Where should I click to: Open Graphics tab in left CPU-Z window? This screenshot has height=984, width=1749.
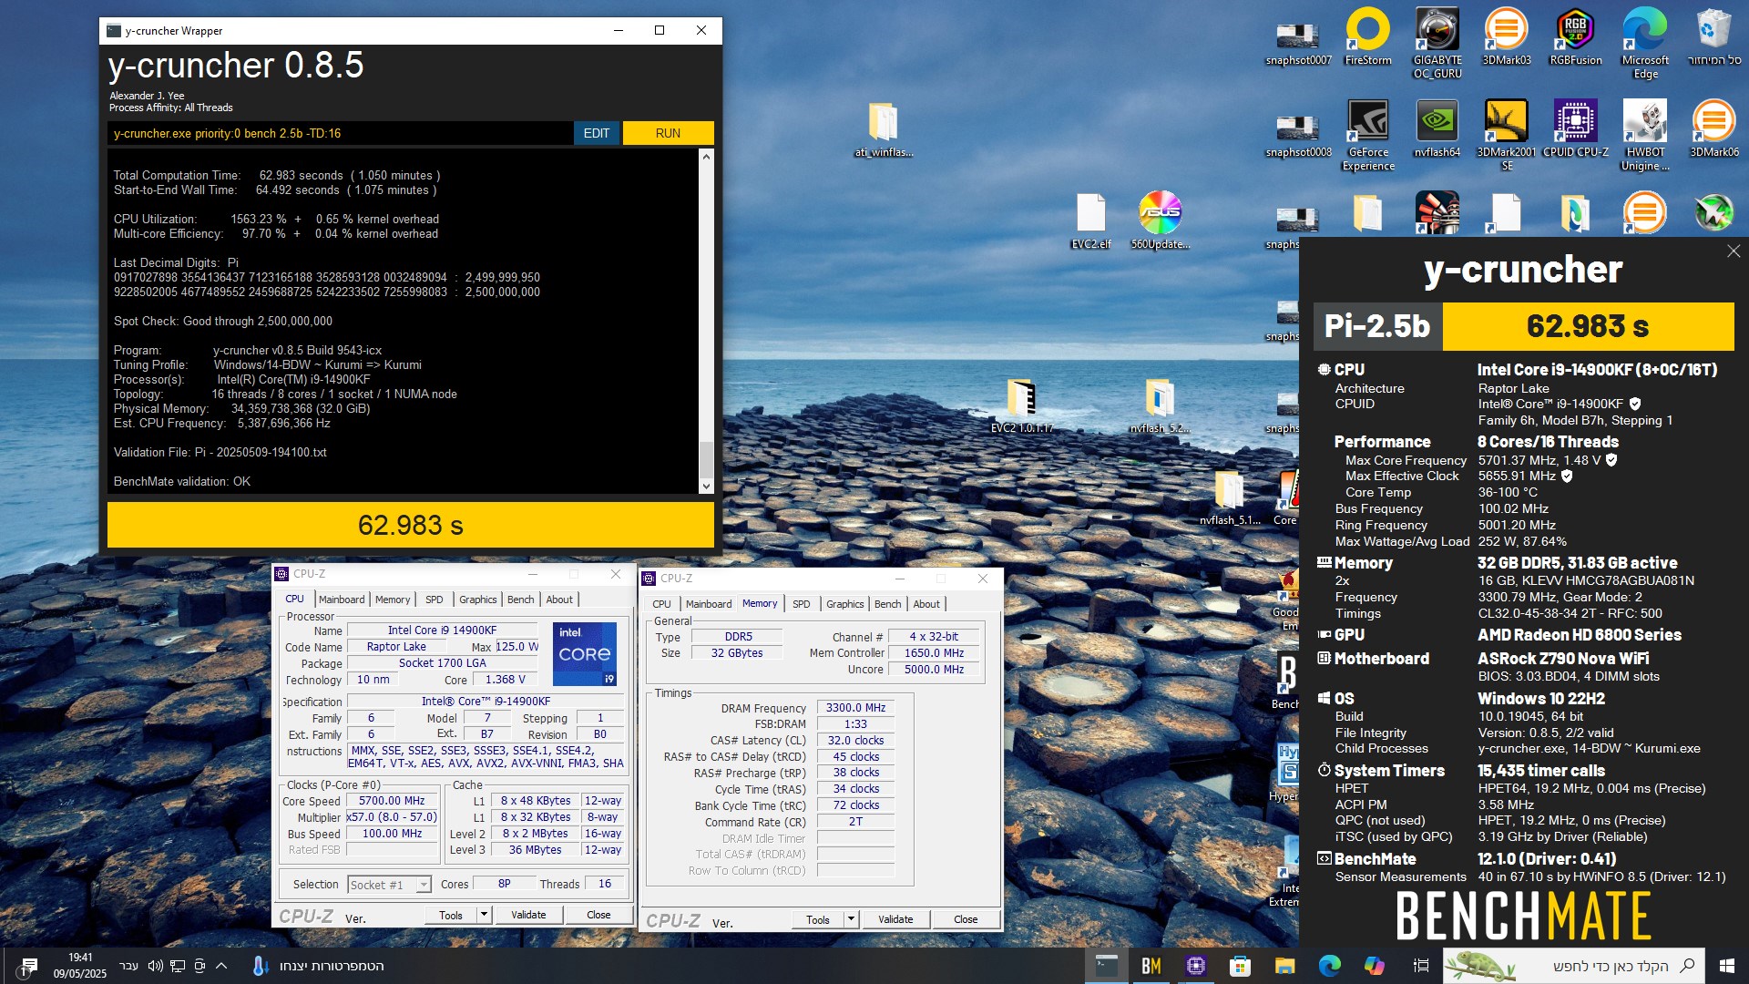[477, 600]
